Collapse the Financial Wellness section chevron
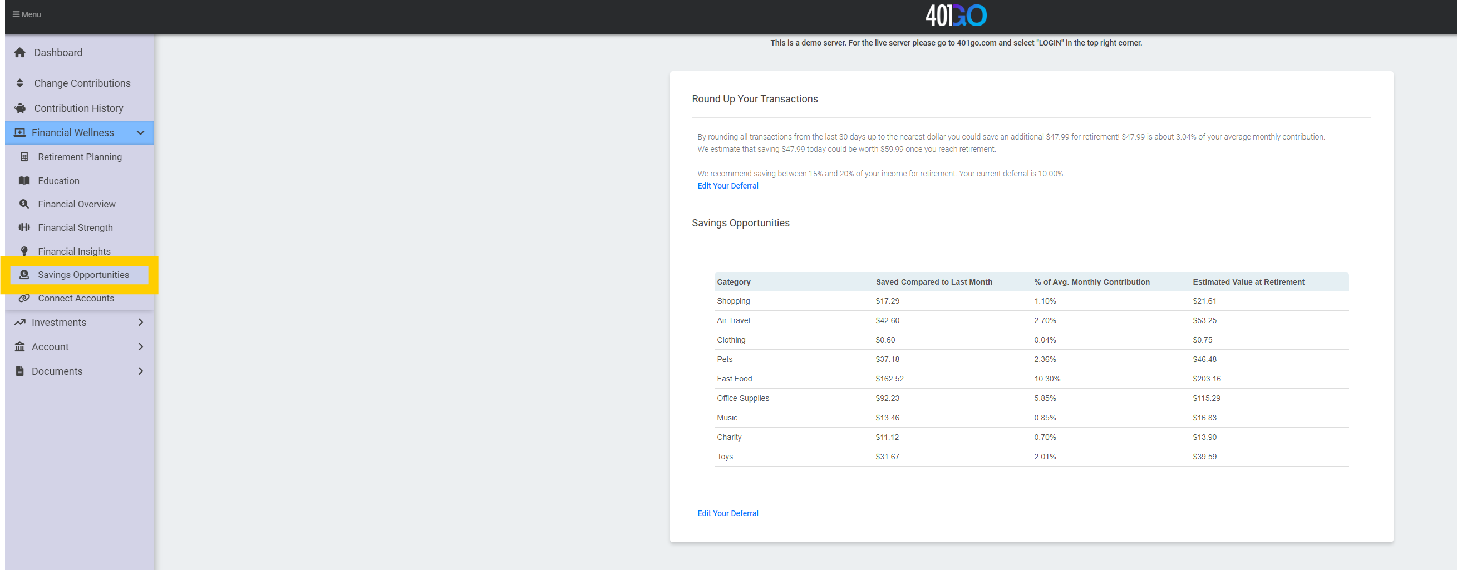1457x570 pixels. (x=140, y=133)
